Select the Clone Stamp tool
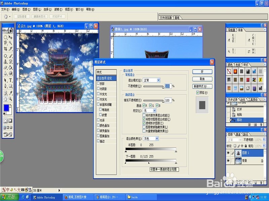 coord(5,62)
